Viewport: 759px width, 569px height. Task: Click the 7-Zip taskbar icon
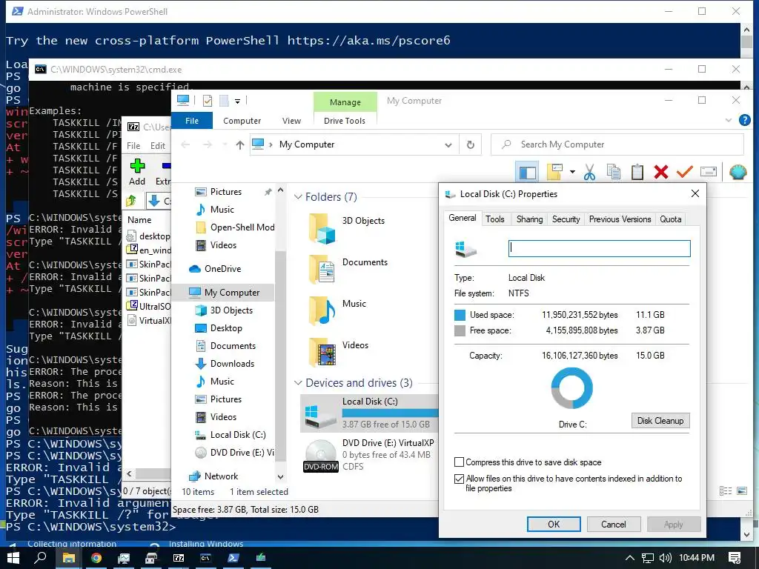(179, 558)
